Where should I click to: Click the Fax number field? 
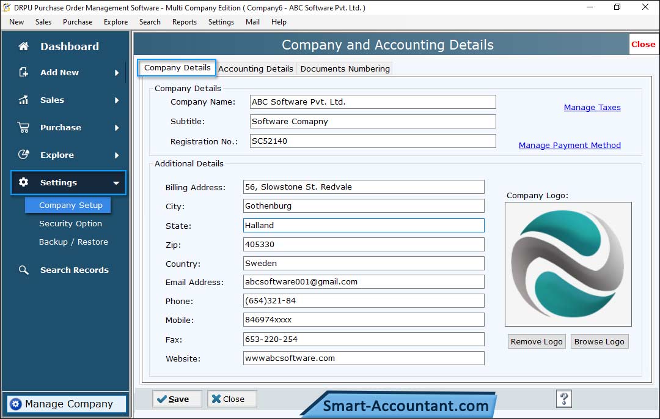pos(364,339)
